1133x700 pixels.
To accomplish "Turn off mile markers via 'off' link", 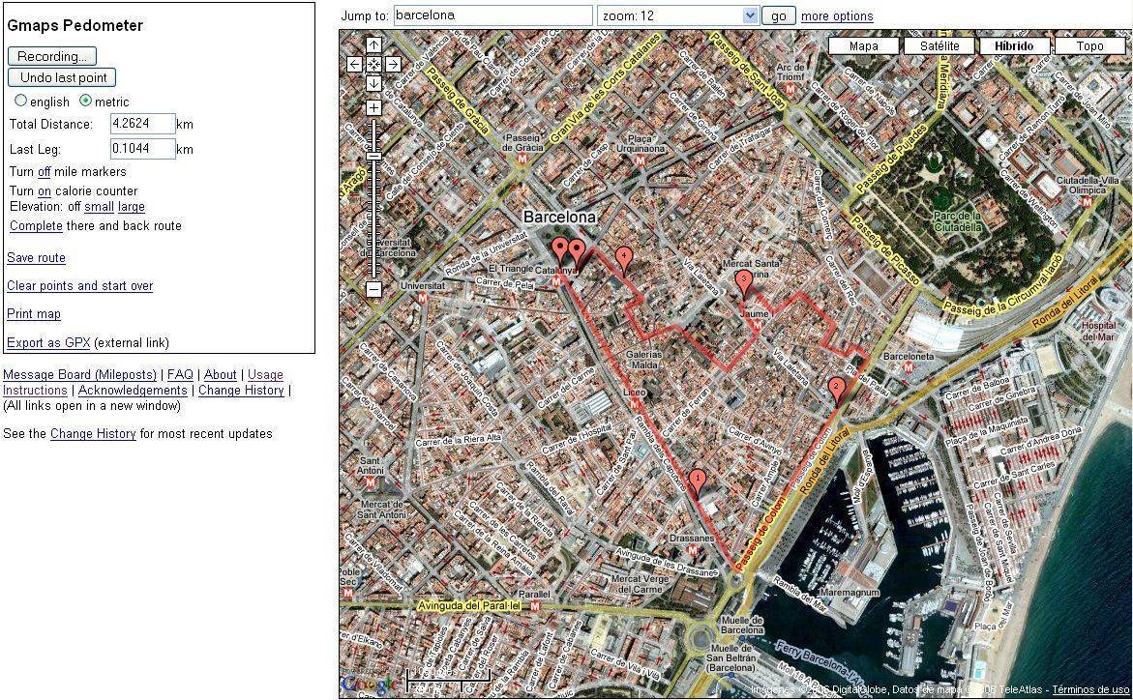I will tap(45, 171).
